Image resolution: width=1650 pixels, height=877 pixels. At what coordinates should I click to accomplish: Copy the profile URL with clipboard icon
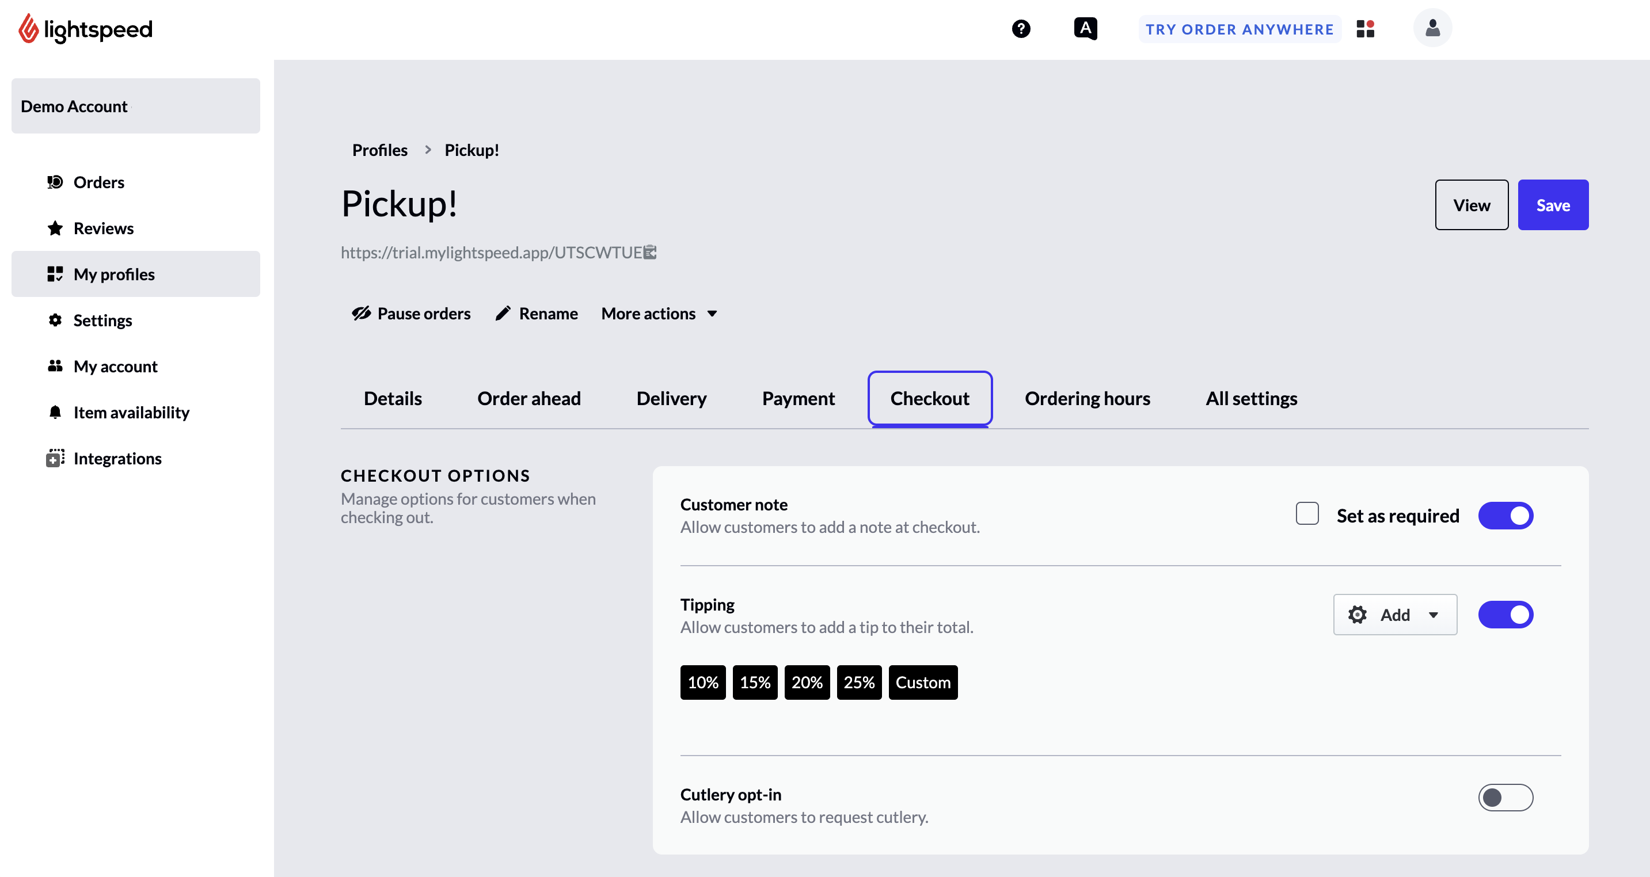650,252
